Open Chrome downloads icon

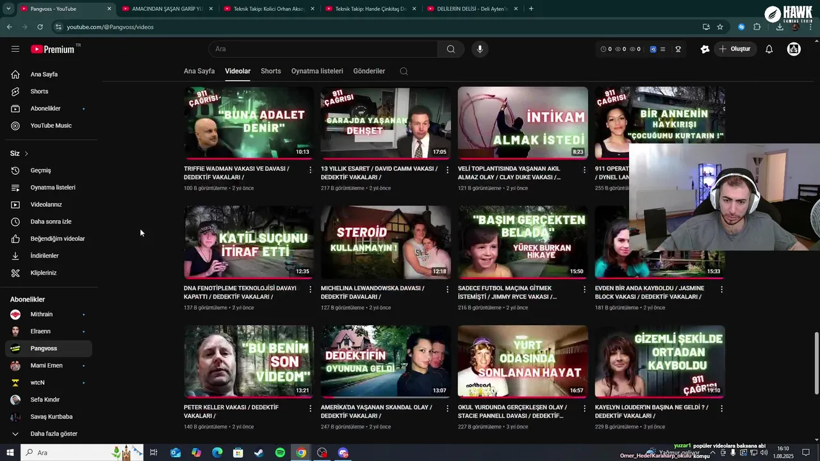click(x=780, y=27)
